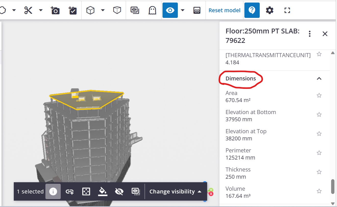Hide selection with crossed-eye icon
The width and height of the screenshot is (337, 207).
click(x=119, y=191)
